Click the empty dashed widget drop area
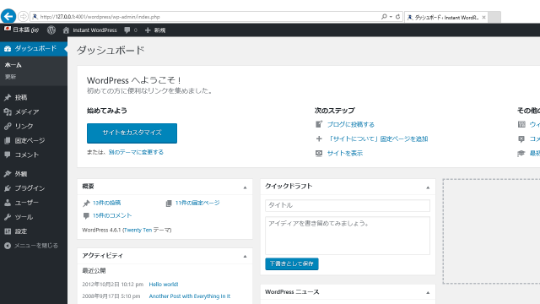 tap(491, 231)
